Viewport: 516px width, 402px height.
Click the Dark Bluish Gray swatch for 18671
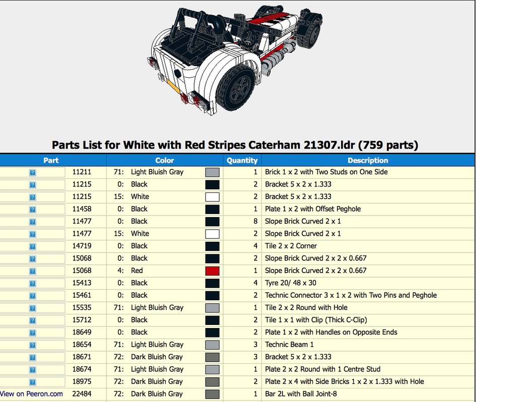tap(212, 357)
